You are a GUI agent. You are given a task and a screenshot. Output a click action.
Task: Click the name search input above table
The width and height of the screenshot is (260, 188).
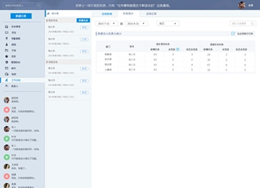[x=243, y=24]
